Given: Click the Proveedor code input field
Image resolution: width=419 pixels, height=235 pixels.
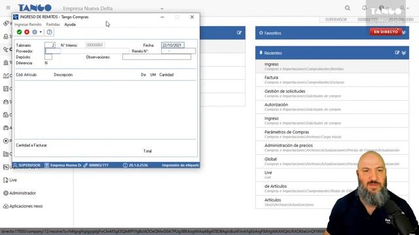Looking at the screenshot, I should point(52,51).
